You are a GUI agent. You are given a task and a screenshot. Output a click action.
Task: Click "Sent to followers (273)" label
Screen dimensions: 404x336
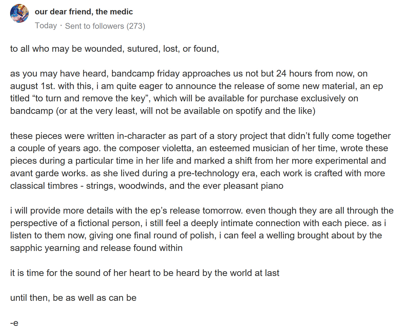coord(105,26)
